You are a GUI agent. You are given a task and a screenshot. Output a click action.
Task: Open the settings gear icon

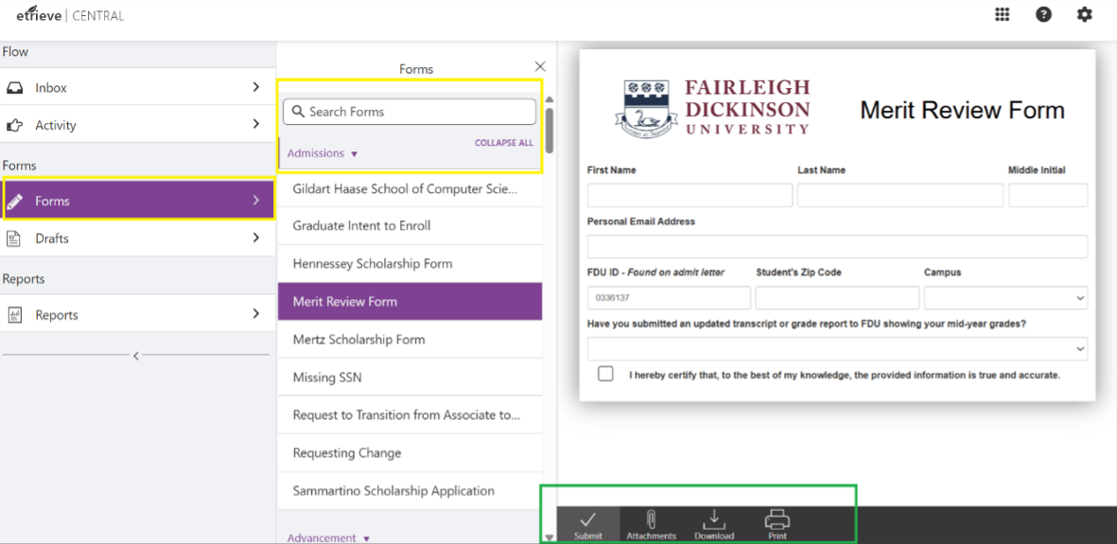click(x=1084, y=15)
